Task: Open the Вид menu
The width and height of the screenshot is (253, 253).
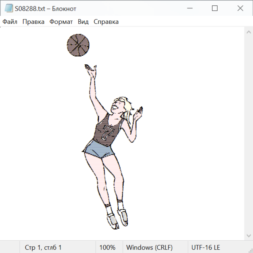Action: click(83, 22)
